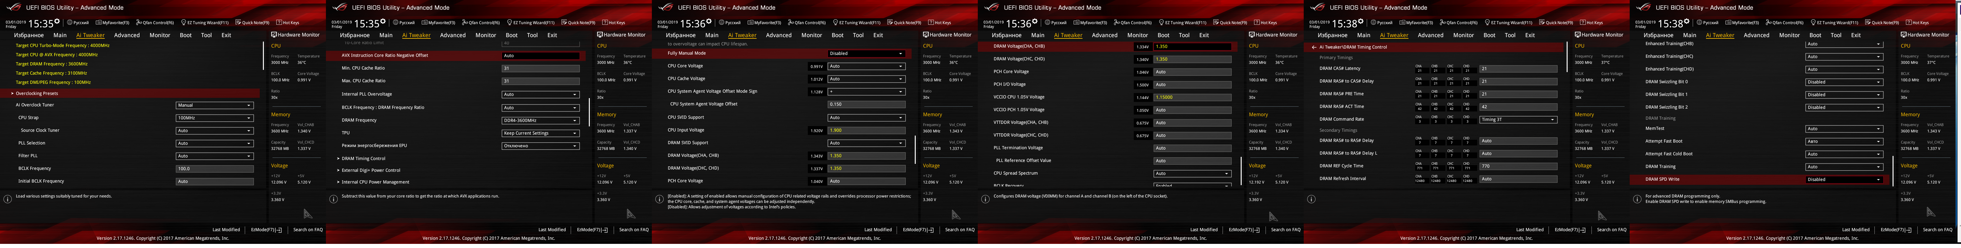
Task: Open the Filter PLL dropdown
Action: (214, 156)
